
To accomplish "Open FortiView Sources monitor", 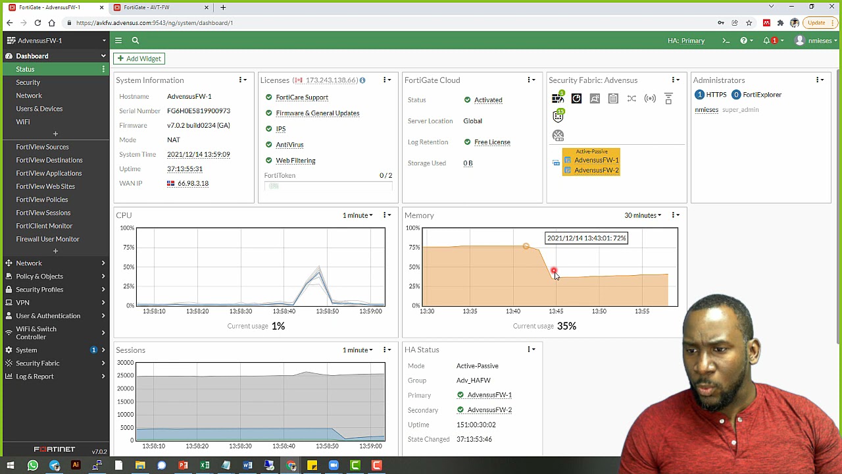I will coord(42,147).
